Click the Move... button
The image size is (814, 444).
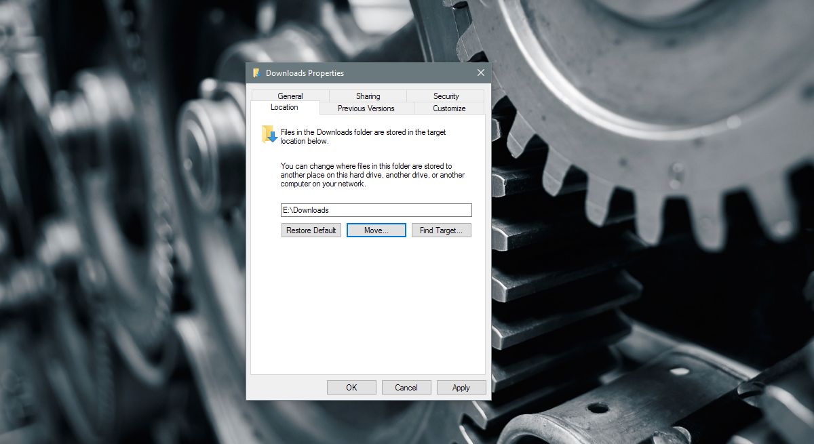(x=376, y=230)
